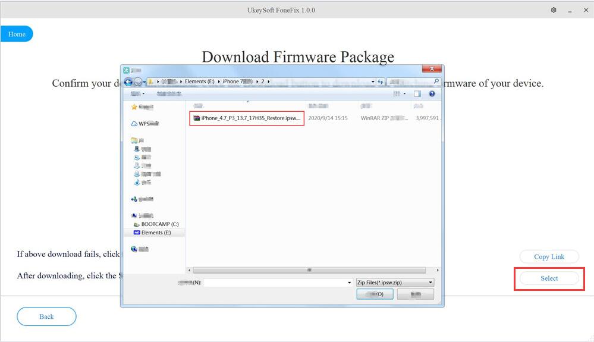The height and width of the screenshot is (342, 594).
Task: Toggle the preview pane icon in dialog toolbar
Action: [x=417, y=93]
